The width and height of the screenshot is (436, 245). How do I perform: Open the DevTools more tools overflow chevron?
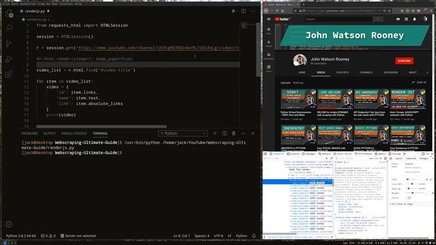coord(405,154)
